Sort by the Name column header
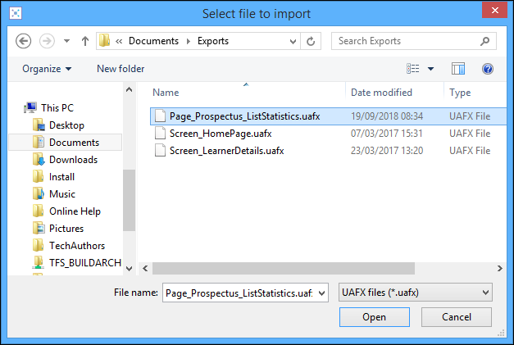Viewport: 514px width, 345px height. tap(166, 93)
